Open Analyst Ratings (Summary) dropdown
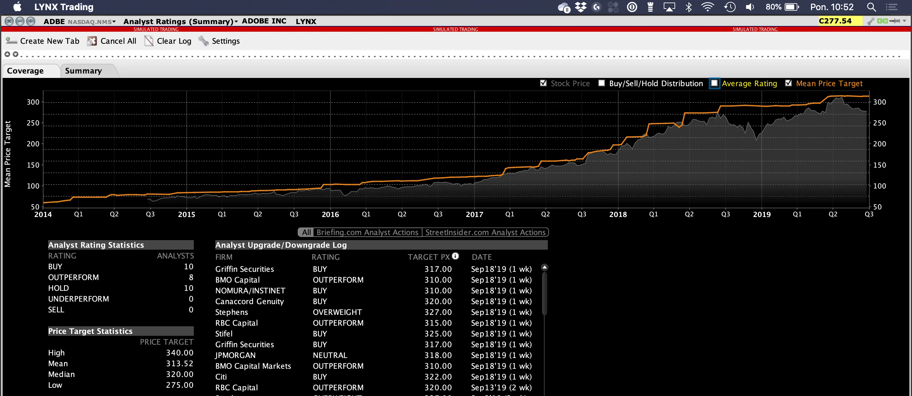 (x=236, y=22)
